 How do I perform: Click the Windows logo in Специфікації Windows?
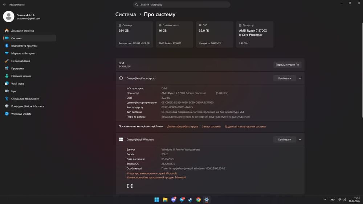tap(121, 139)
